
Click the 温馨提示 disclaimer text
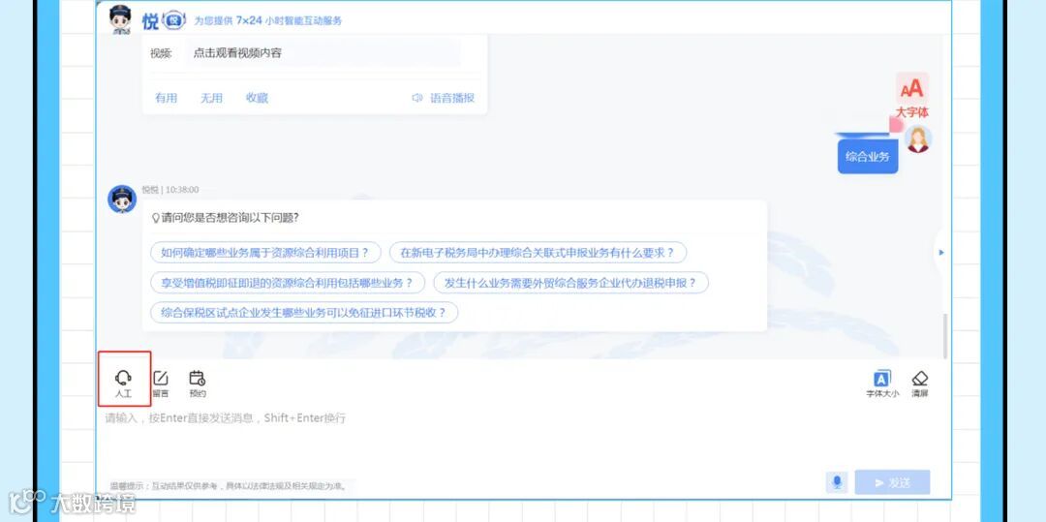tap(229, 486)
